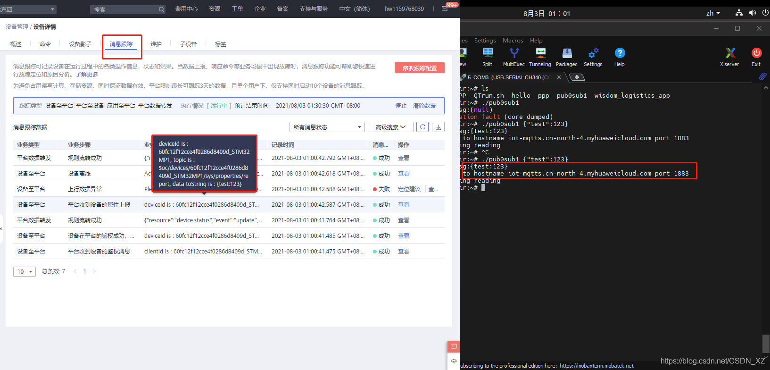The image size is (770, 370).
Task: Click 定位建议 in the failed row
Action: (409, 189)
